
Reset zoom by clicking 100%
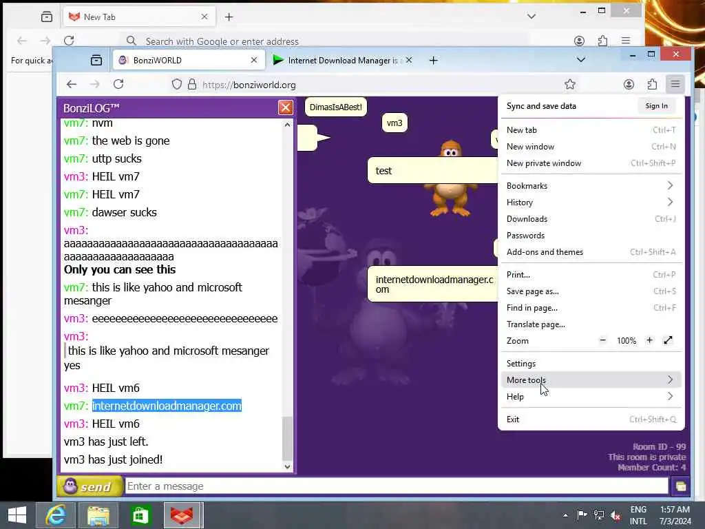click(627, 341)
